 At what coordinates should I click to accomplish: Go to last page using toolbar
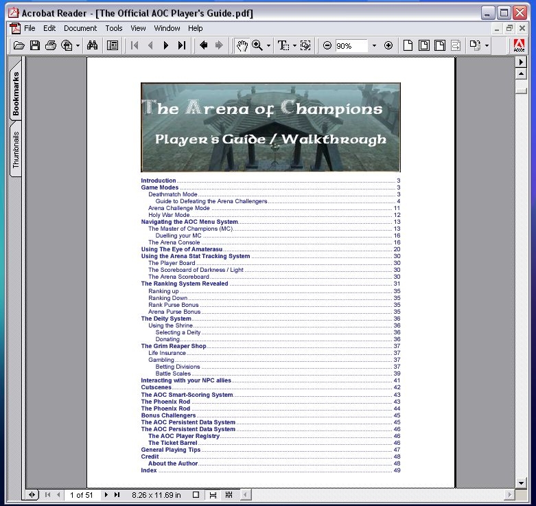182,45
